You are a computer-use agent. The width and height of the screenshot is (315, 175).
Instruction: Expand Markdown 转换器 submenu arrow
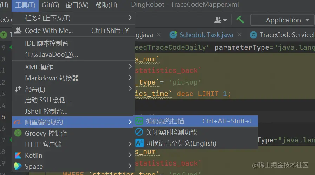[x=130, y=78]
